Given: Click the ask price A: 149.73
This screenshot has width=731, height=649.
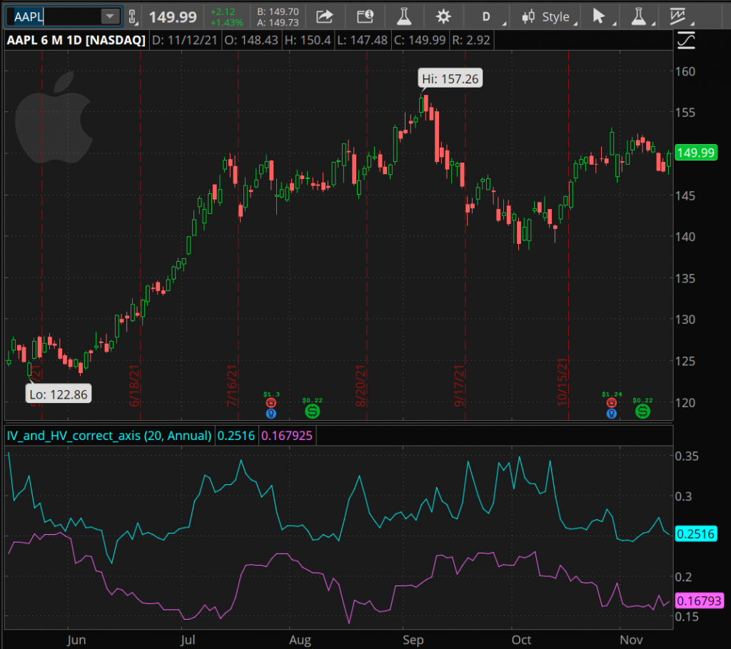Looking at the screenshot, I should coord(278,22).
